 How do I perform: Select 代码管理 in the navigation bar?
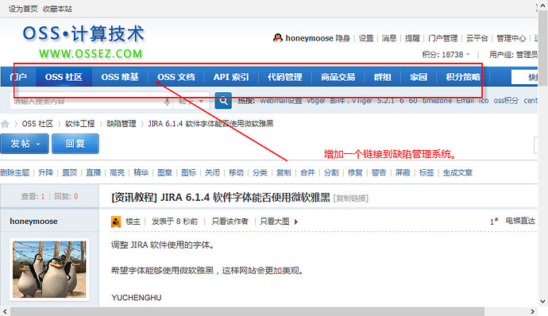tap(285, 77)
